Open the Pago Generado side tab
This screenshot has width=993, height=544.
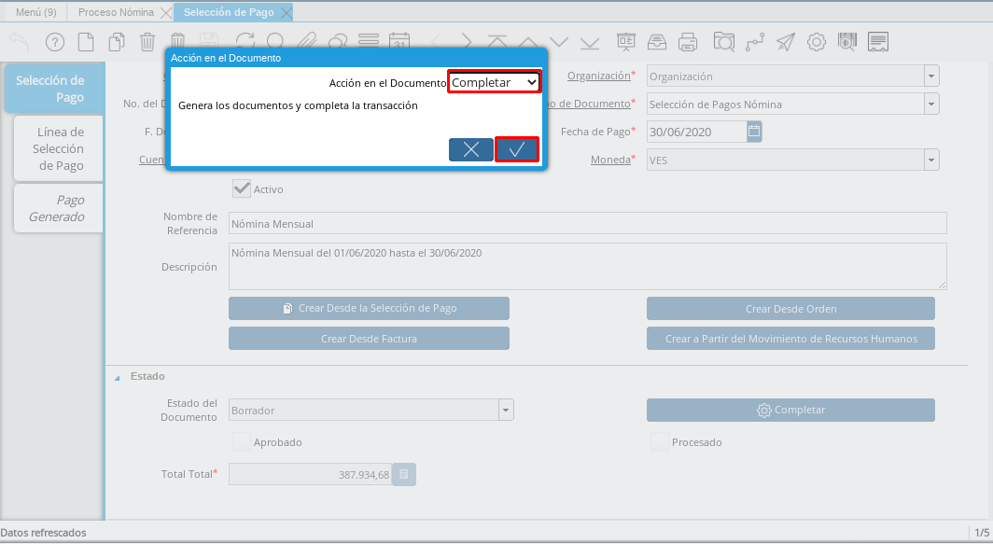click(58, 208)
